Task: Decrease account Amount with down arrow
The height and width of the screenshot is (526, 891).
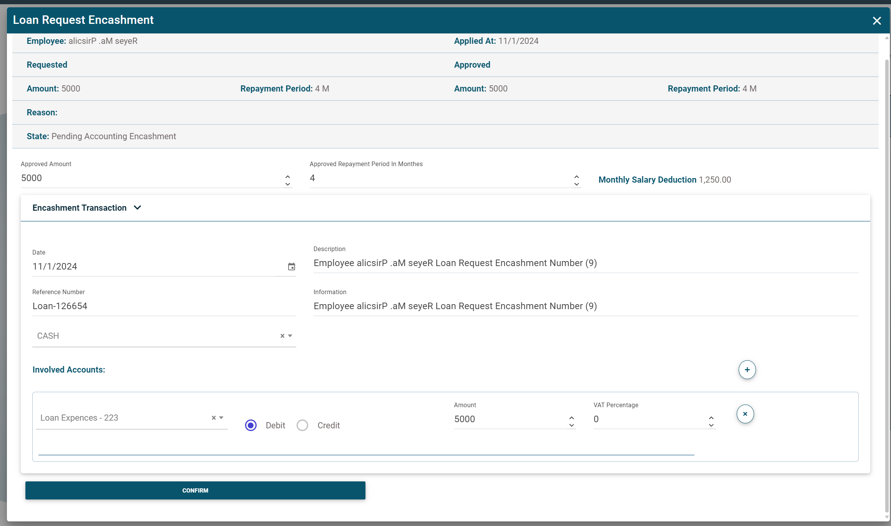Action: 572,425
